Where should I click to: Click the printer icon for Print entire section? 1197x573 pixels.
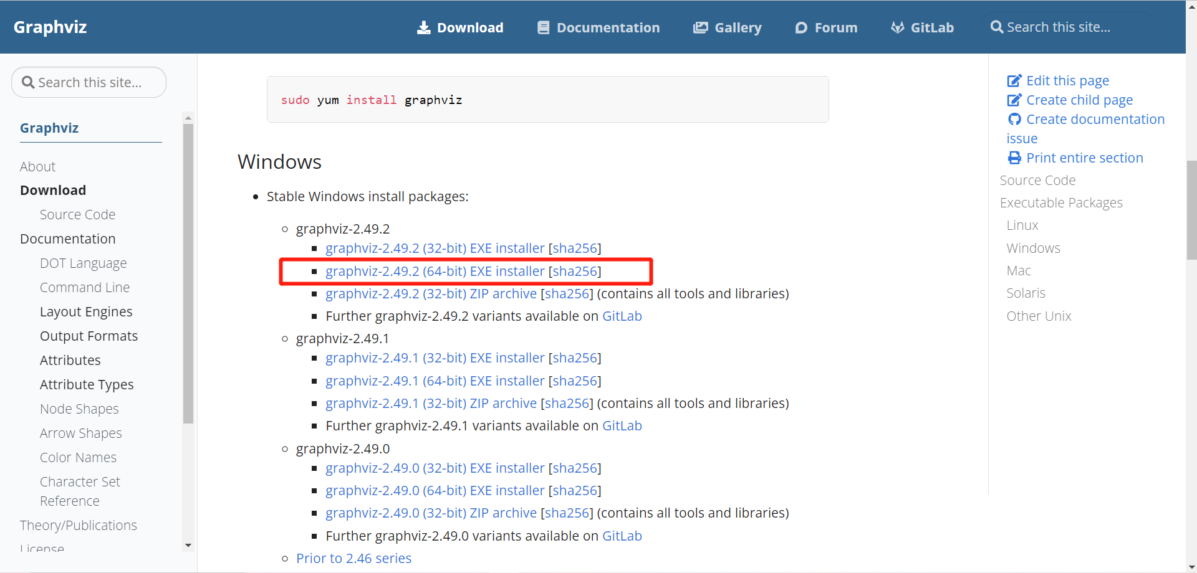coord(1015,158)
